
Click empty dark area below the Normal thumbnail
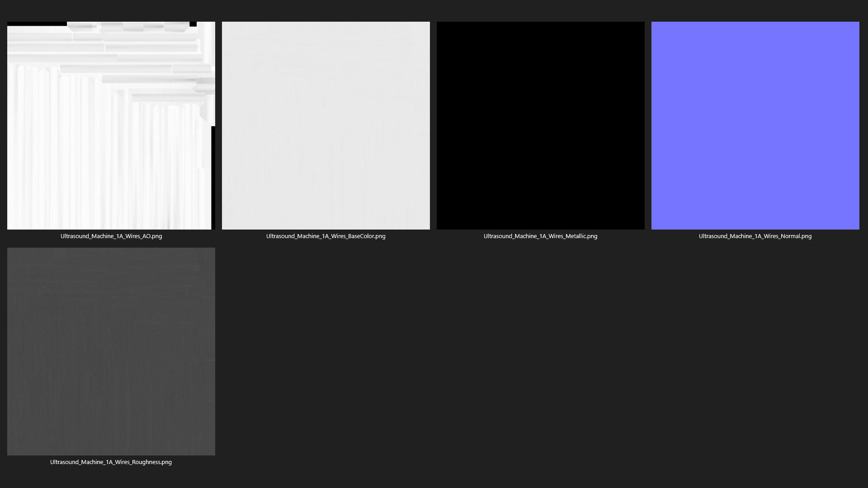coord(755,352)
